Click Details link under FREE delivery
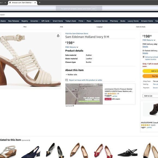This screenshot has height=158, width=158. 145,47
